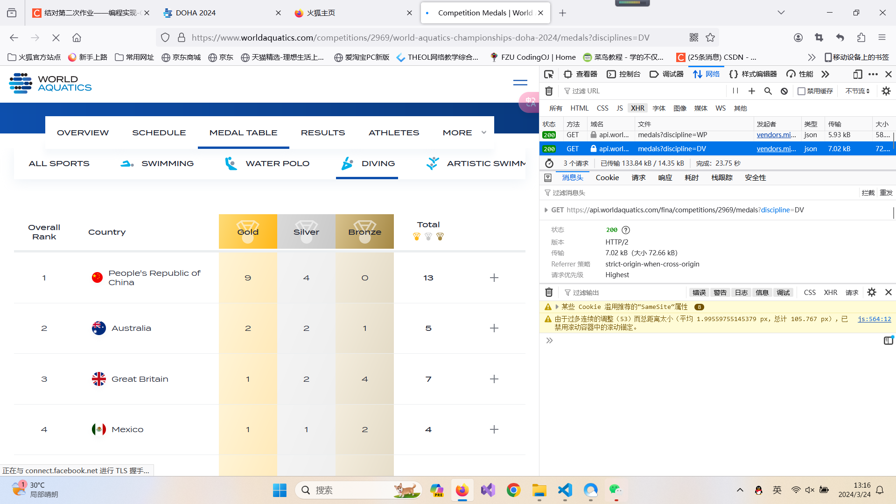This screenshot has height=504, width=896.
Task: Open responsive design mode icon
Action: tap(857, 74)
